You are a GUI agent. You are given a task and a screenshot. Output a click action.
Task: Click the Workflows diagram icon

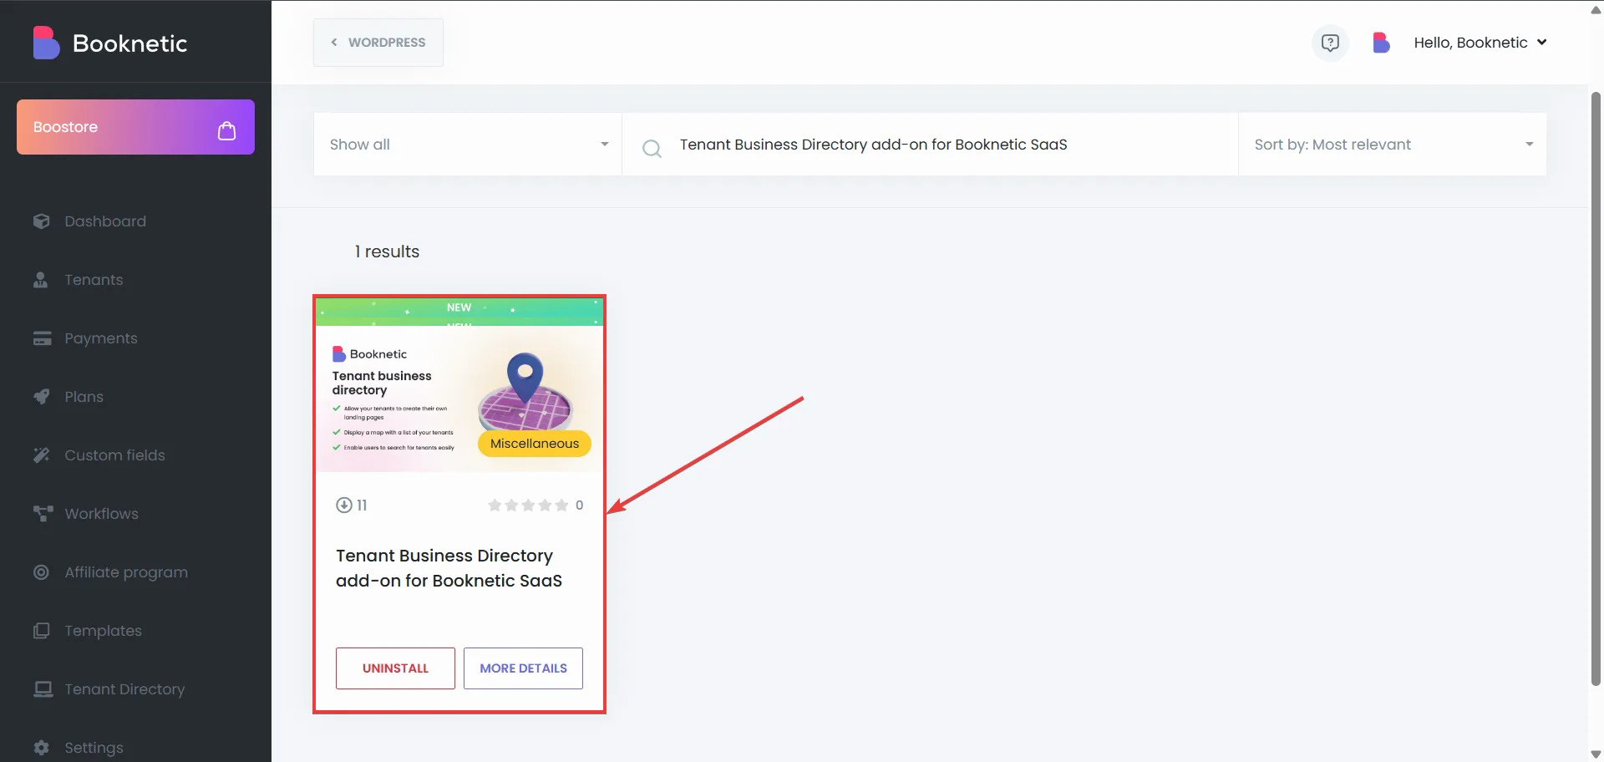pos(42,514)
